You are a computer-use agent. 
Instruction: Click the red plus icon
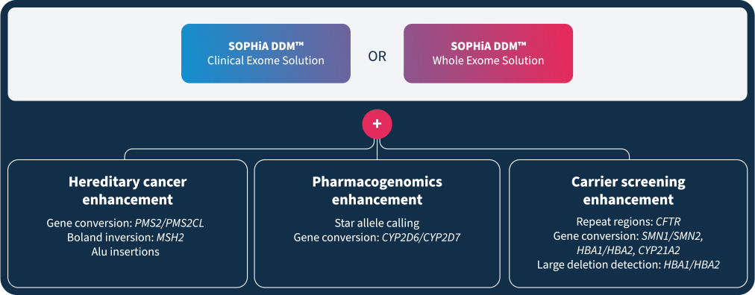pos(377,124)
